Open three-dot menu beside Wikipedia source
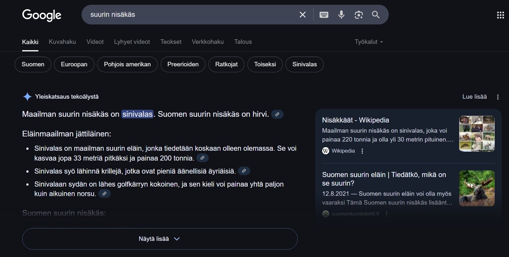 click(362, 151)
